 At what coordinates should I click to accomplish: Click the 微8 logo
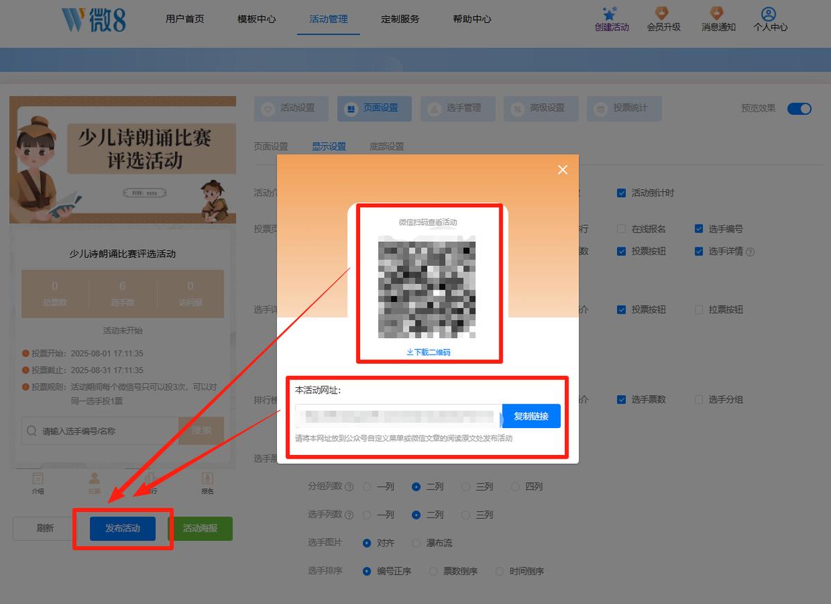(x=93, y=19)
